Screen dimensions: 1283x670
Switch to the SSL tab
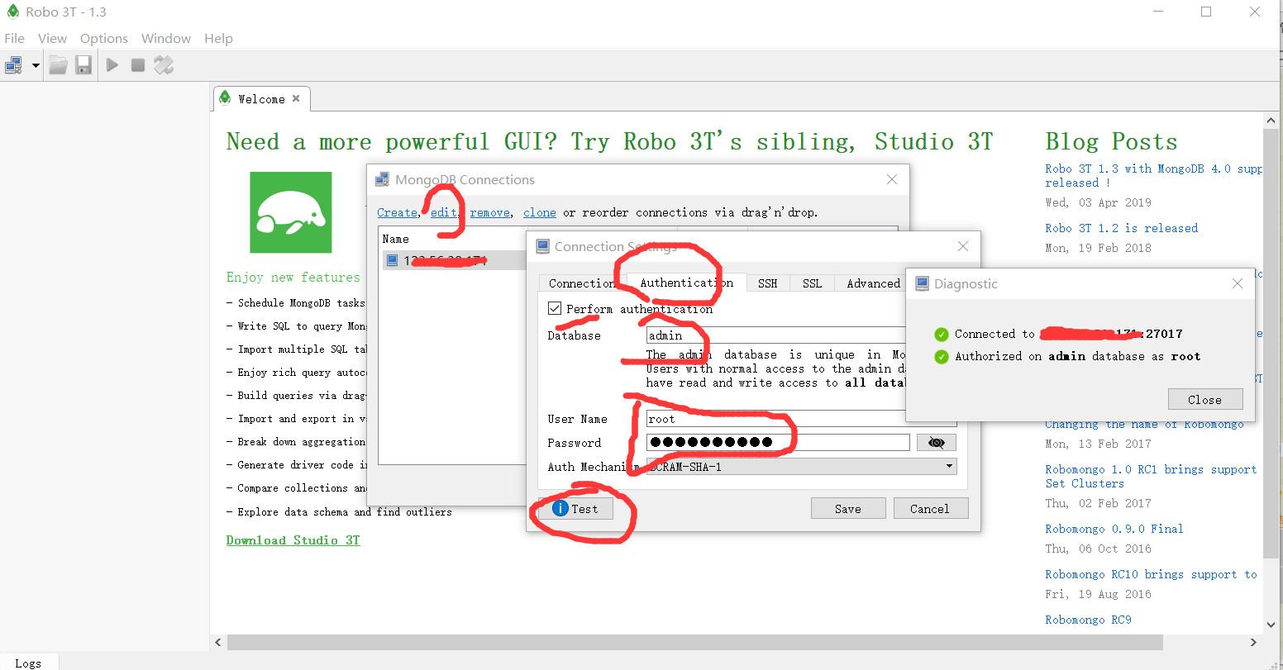click(x=813, y=283)
